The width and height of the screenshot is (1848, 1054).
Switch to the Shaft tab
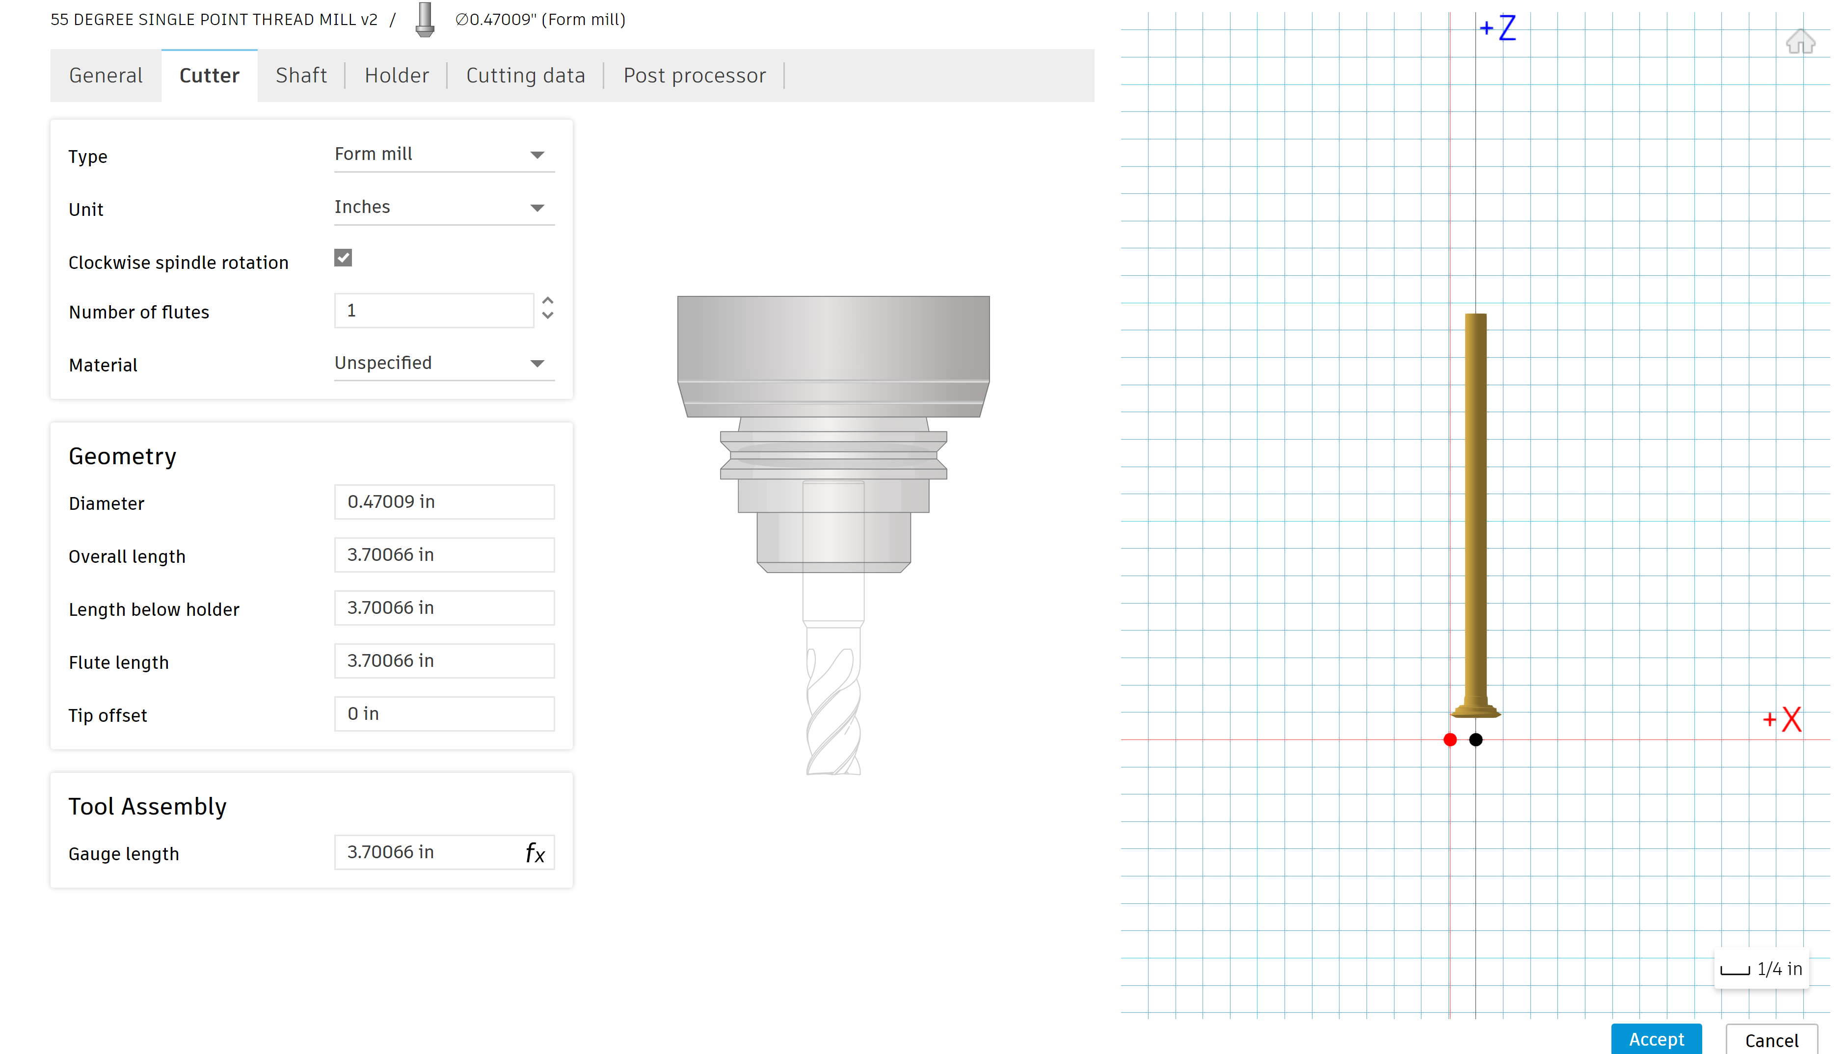pyautogui.click(x=301, y=75)
